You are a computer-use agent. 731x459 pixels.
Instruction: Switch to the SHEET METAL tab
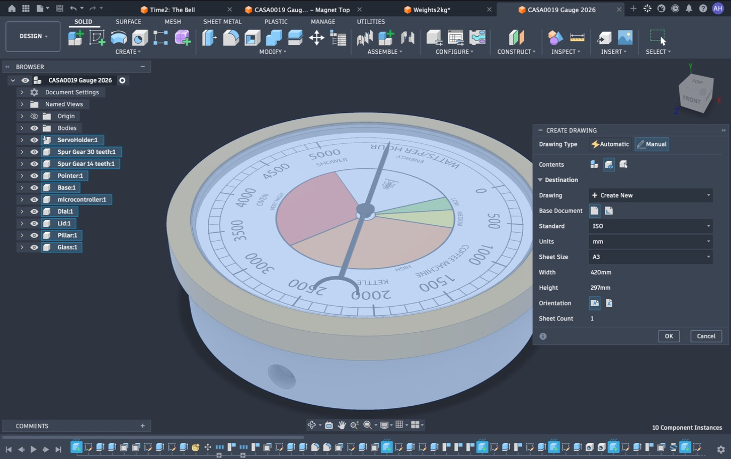(222, 22)
